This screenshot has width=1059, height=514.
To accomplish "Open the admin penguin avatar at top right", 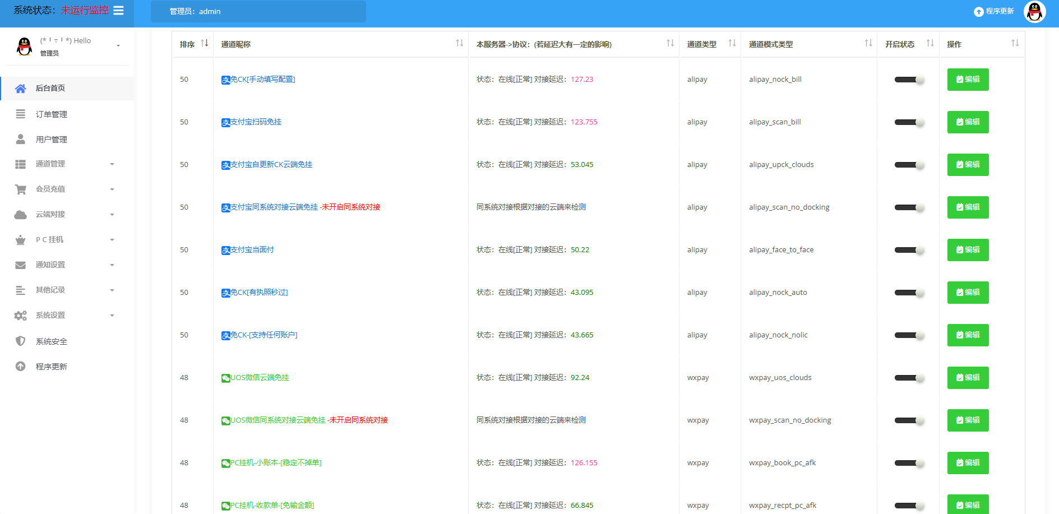I will 1034,11.
